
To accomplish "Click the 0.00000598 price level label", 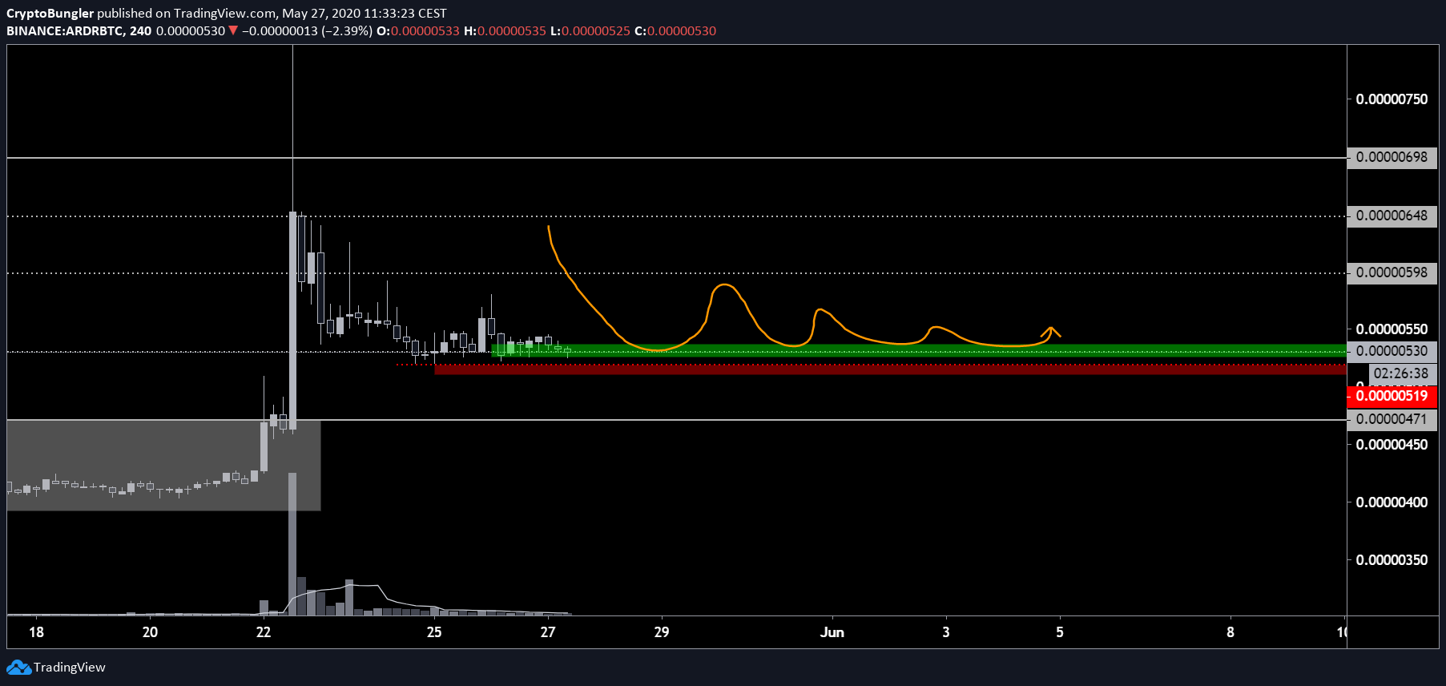I will click(1392, 272).
